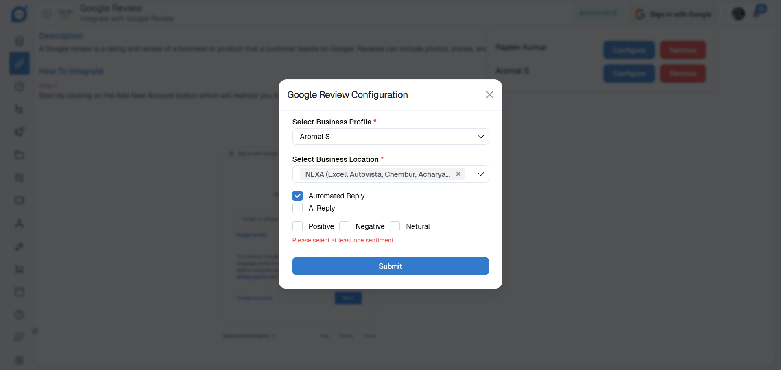Click the app logo in the sidebar
This screenshot has height=370, width=781.
click(x=19, y=14)
